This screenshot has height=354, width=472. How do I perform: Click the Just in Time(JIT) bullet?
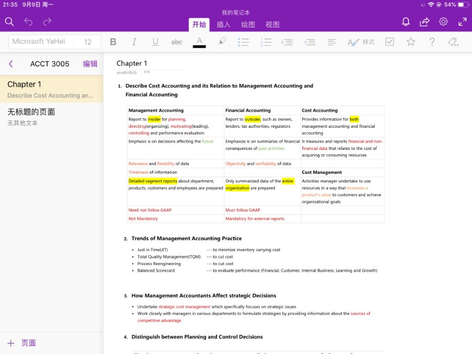[153, 250]
